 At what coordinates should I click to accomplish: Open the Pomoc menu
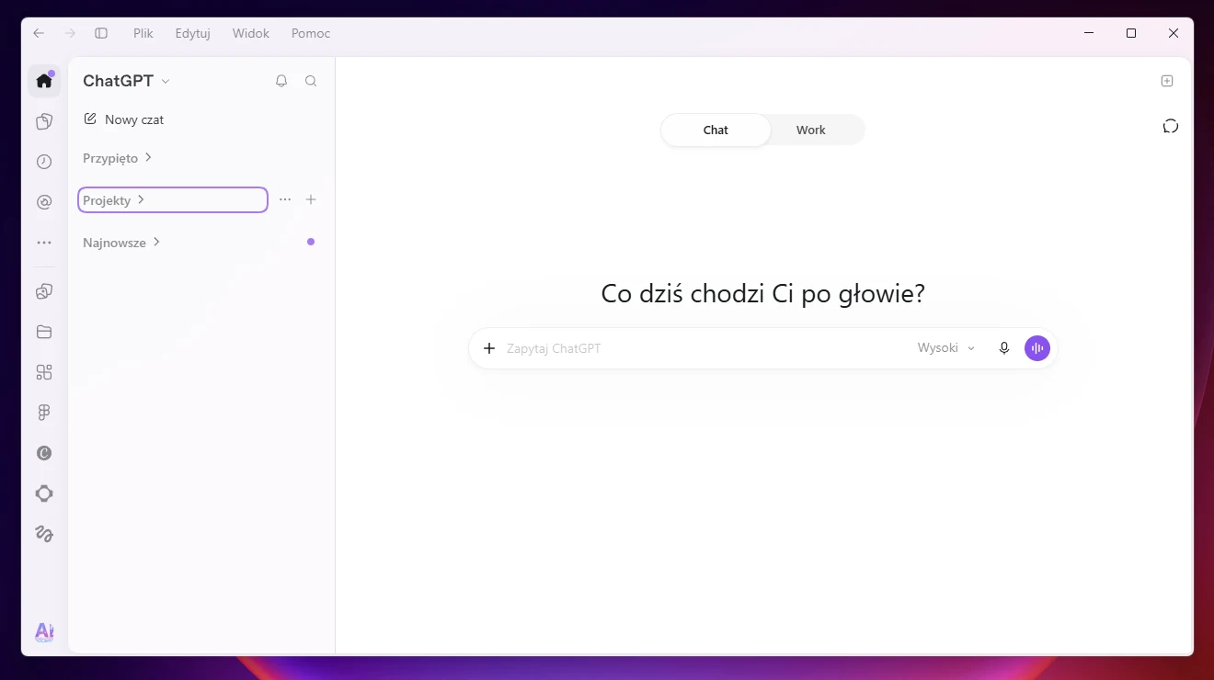[x=311, y=33]
